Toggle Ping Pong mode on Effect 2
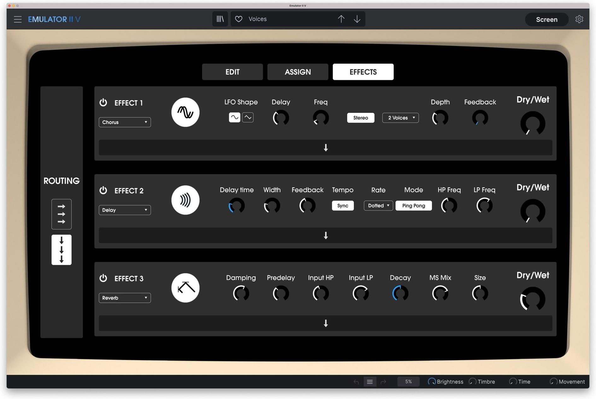This screenshot has height=399, width=596. (x=413, y=205)
